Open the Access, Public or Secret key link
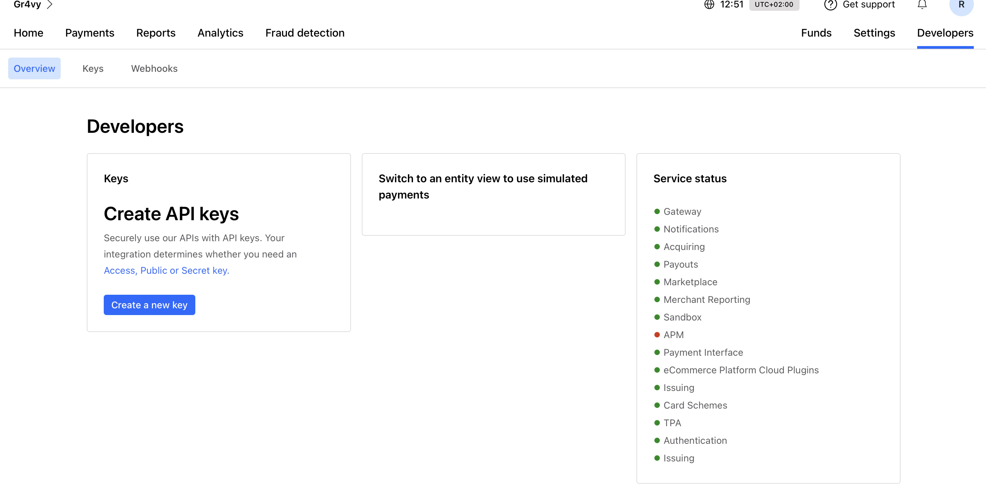986x498 pixels. coord(166,270)
